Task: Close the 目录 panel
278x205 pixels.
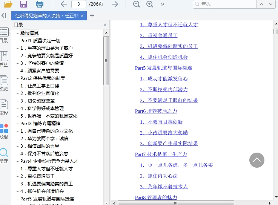Action: tap(105, 25)
